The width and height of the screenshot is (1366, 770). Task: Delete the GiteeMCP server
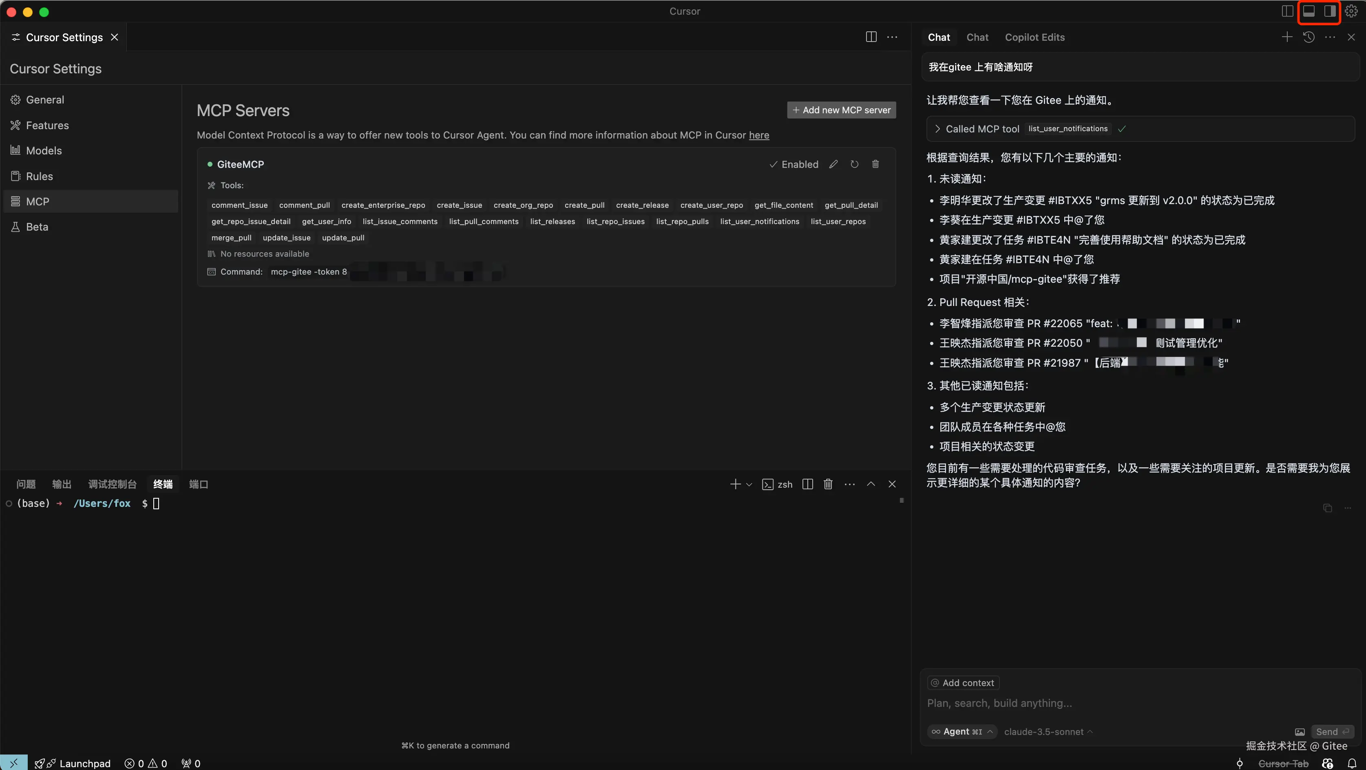pos(875,164)
